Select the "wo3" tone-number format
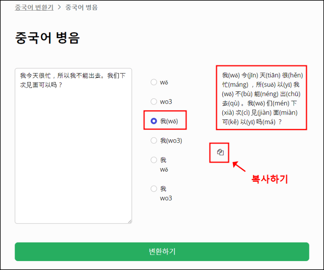 [154, 102]
